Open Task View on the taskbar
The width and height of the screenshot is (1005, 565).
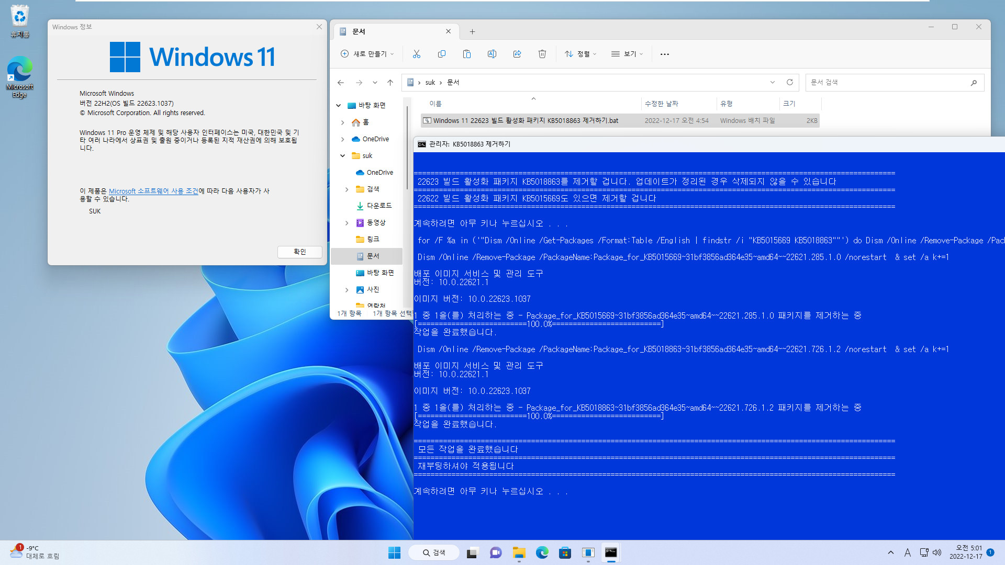click(472, 552)
